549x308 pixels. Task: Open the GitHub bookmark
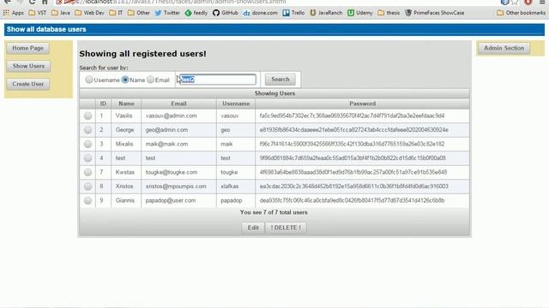[226, 13]
